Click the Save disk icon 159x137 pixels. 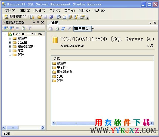pyautogui.click(x=45, y=17)
